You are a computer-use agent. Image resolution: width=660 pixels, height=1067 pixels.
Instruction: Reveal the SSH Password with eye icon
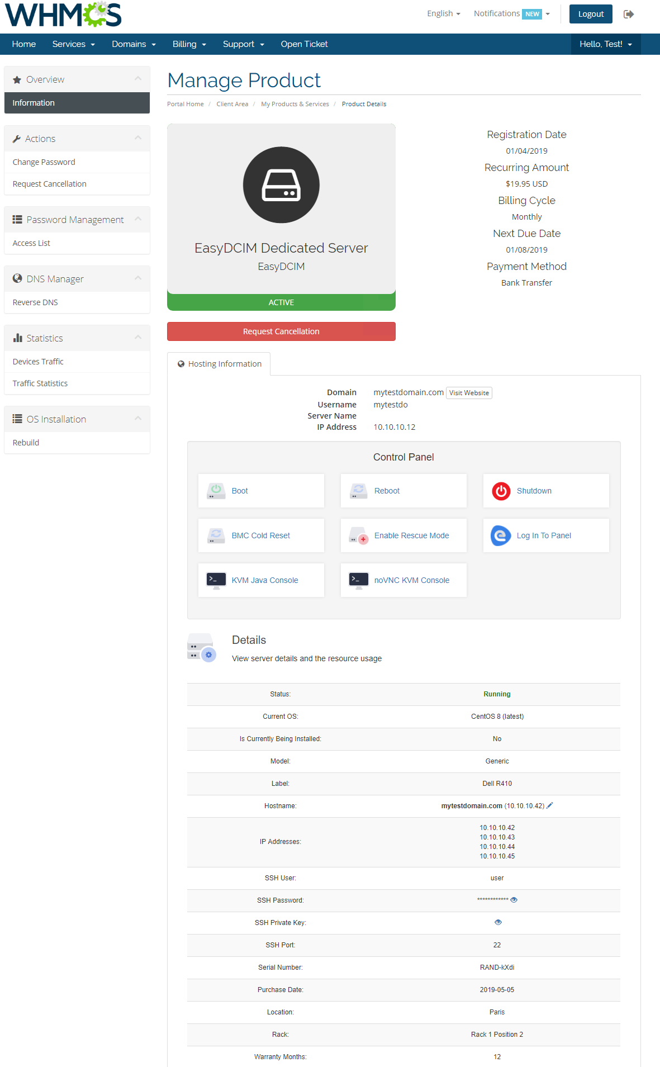coord(514,900)
